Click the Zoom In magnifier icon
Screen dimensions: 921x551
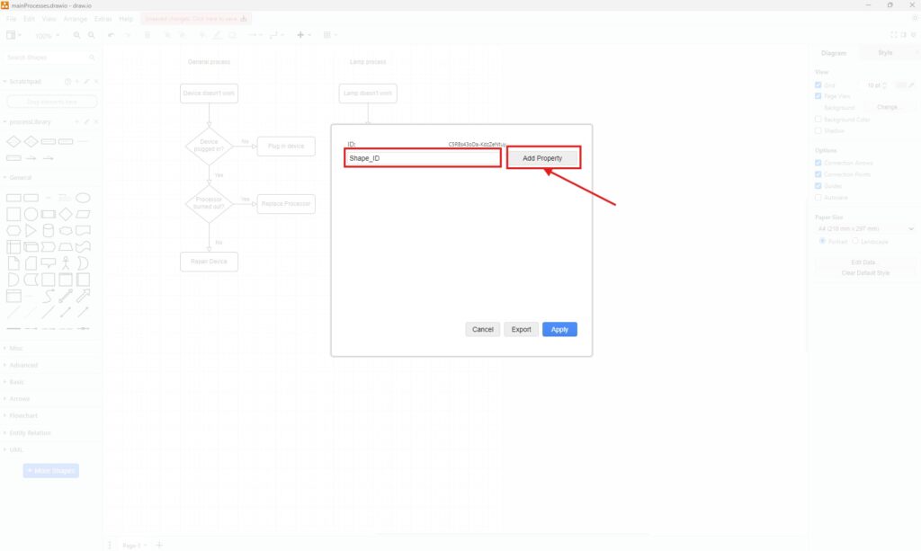coord(77,35)
